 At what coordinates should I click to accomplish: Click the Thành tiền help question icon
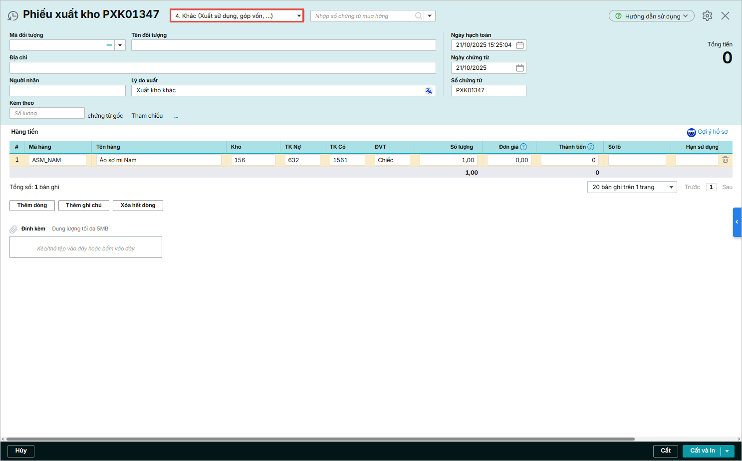click(x=591, y=147)
